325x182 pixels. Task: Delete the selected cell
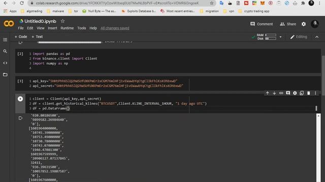pos(308,93)
